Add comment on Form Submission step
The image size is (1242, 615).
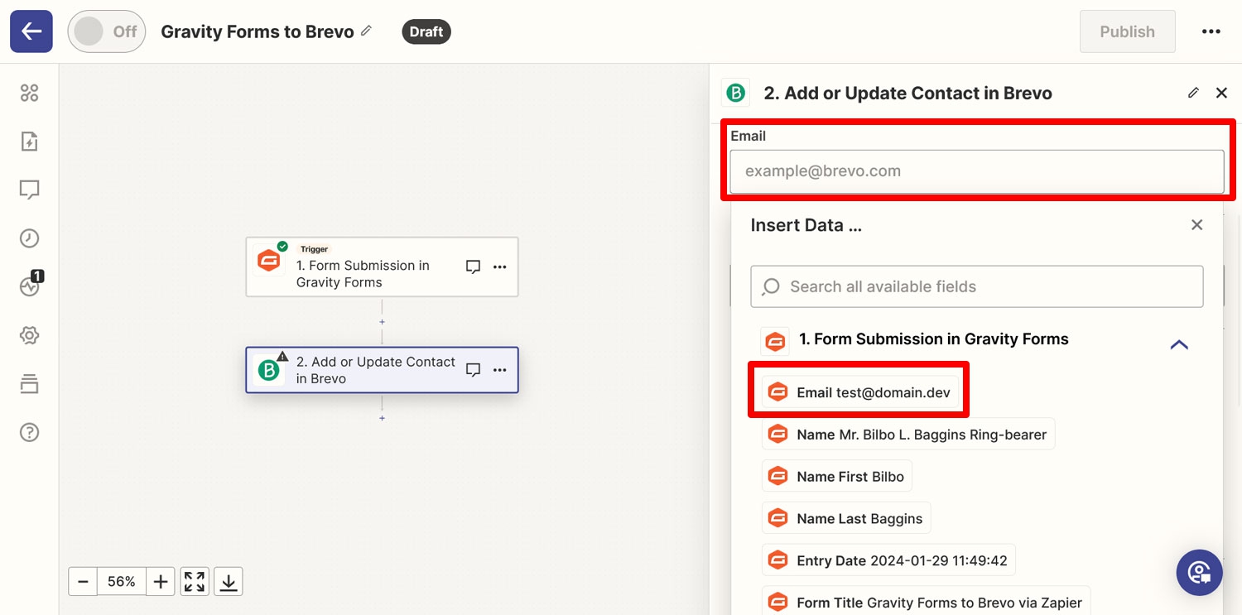coord(473,267)
